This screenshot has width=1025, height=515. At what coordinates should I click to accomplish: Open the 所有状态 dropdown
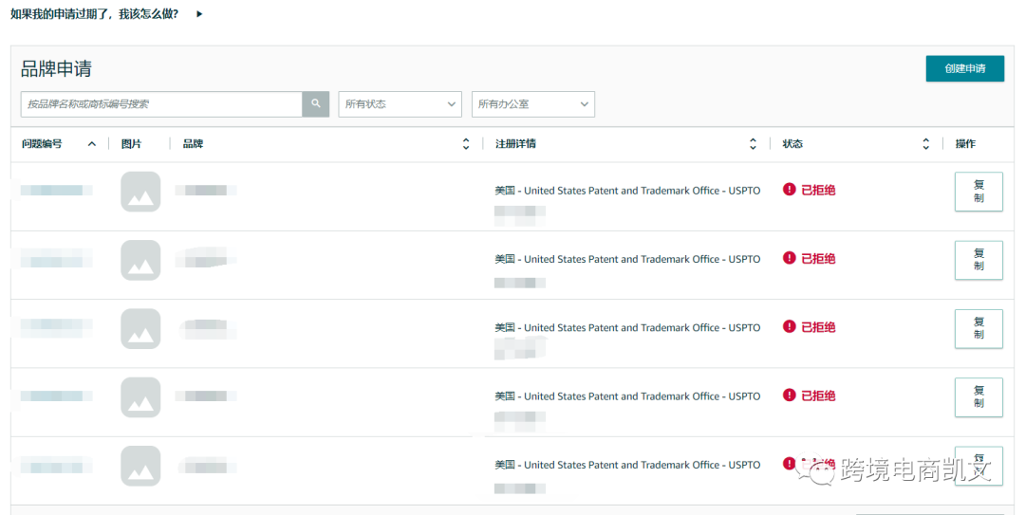tap(401, 104)
